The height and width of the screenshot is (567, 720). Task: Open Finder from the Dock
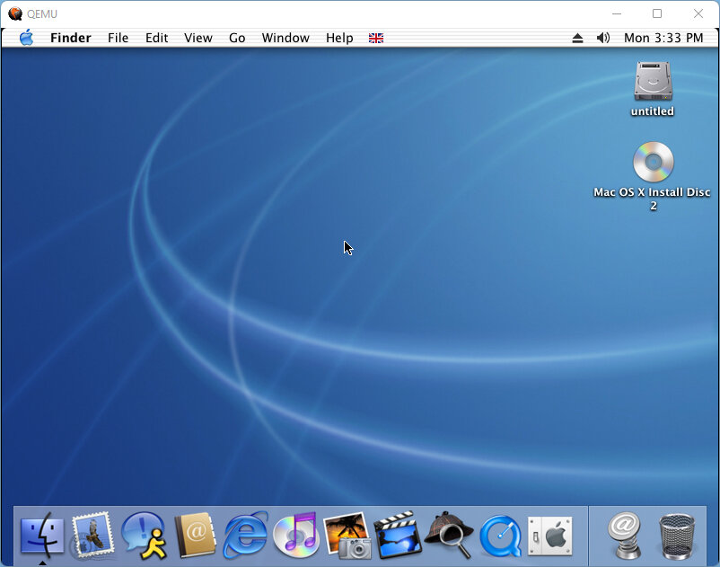[x=42, y=536]
